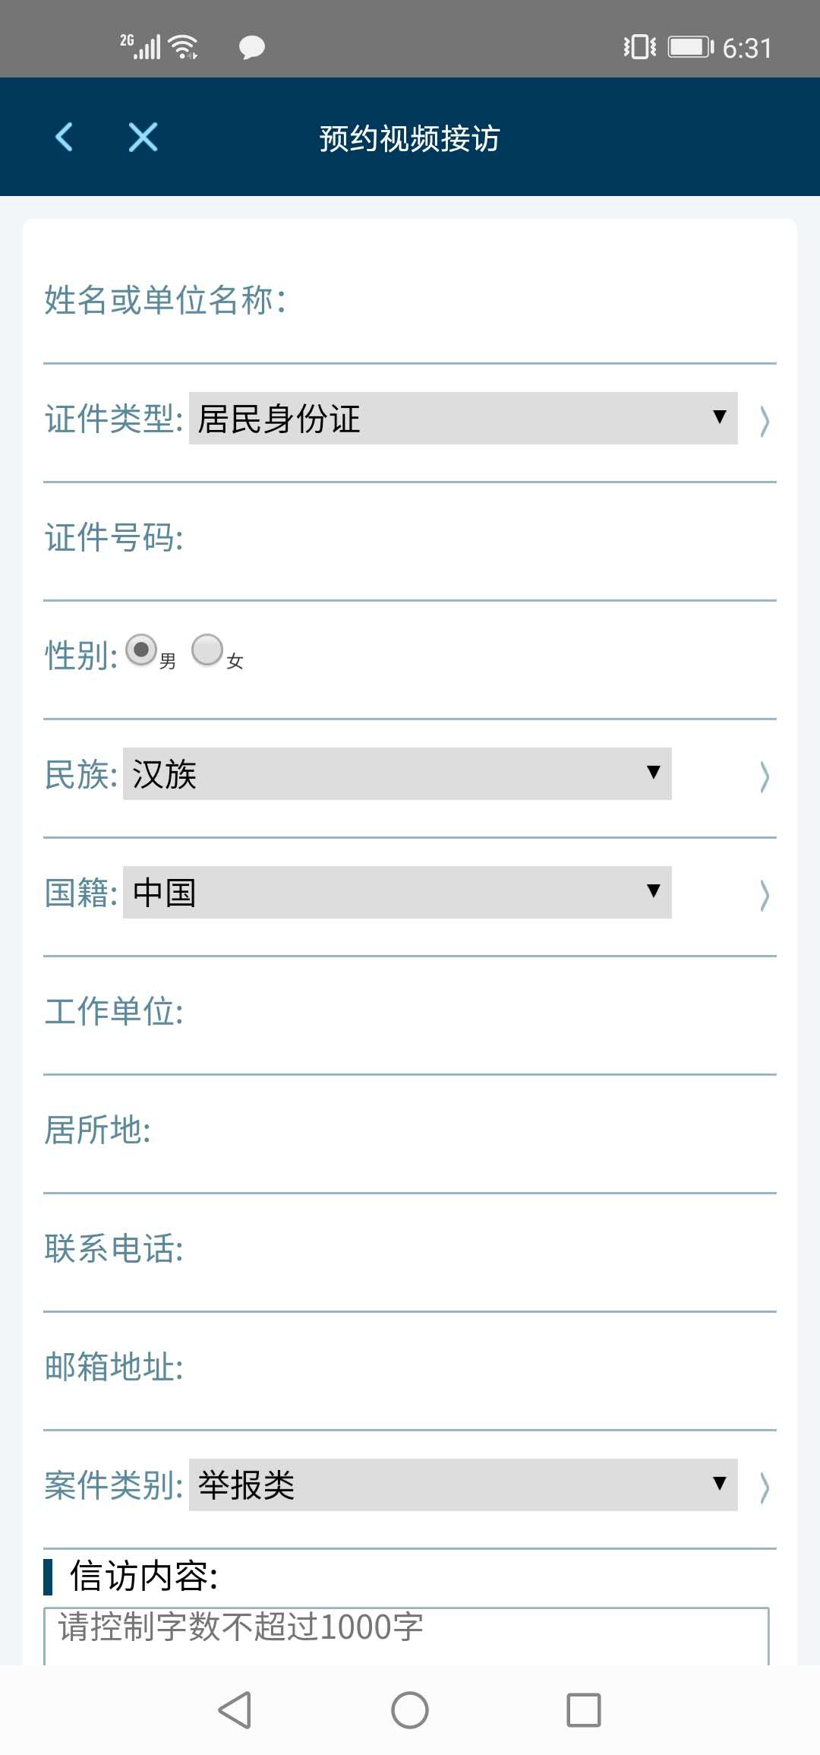The height and width of the screenshot is (1755, 820).
Task: Open the 举报类 case category dropdown
Action: pos(463,1485)
